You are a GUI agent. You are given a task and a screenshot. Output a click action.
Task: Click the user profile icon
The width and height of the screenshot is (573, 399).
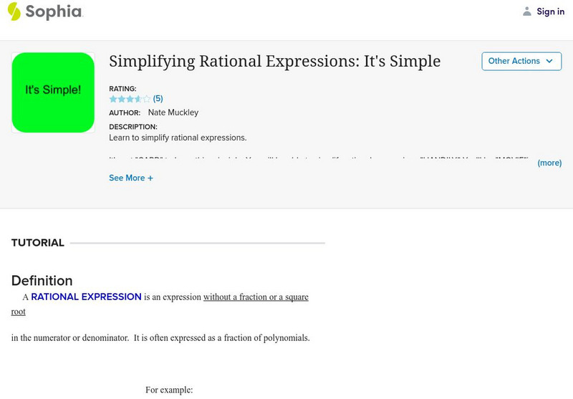[527, 11]
